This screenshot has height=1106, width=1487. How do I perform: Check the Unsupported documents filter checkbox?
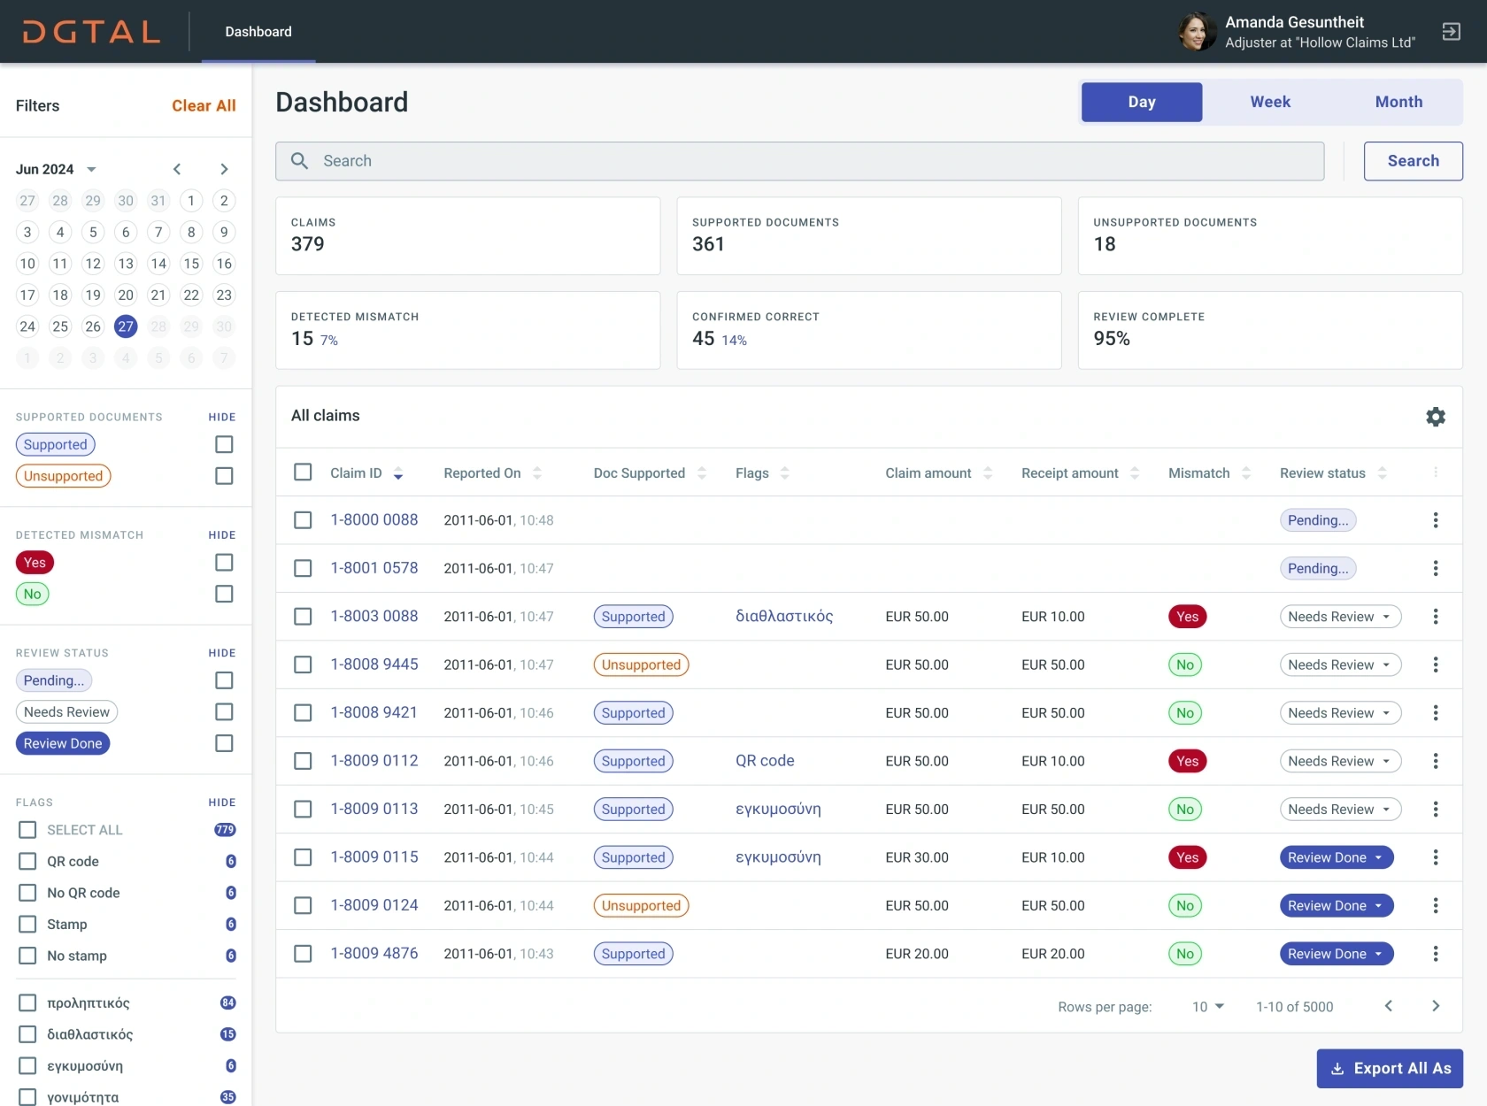(x=224, y=476)
